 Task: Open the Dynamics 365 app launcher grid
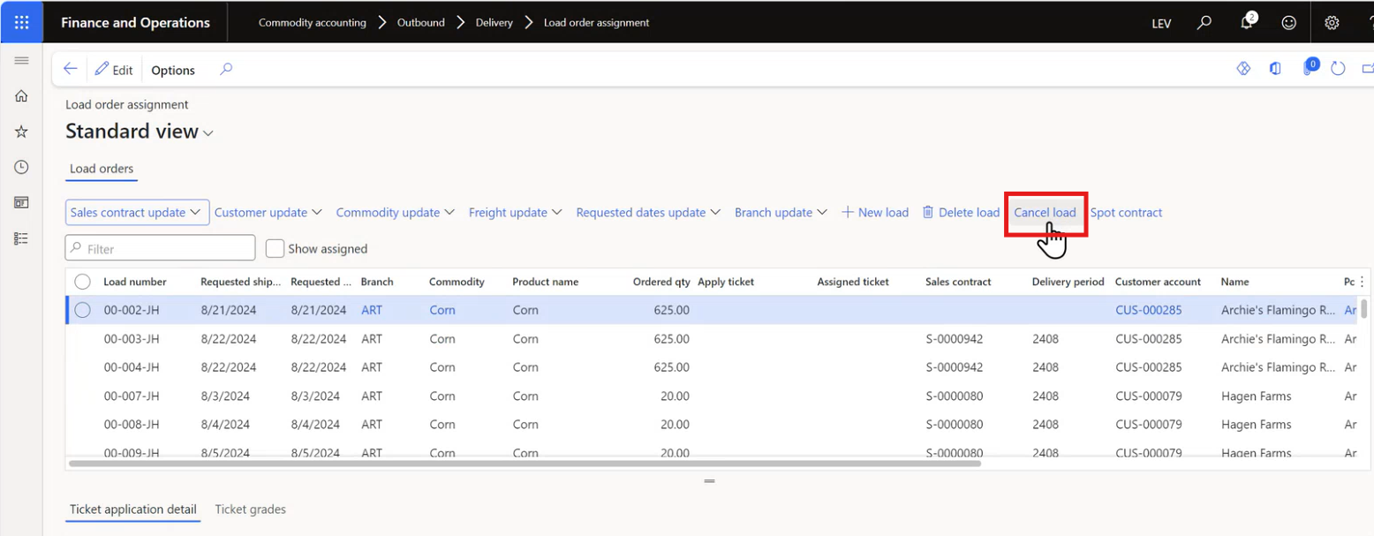tap(21, 22)
